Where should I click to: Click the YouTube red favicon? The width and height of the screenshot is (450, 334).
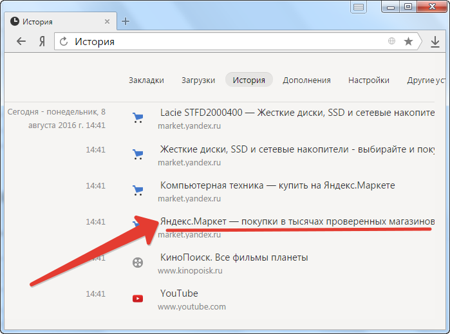137,298
